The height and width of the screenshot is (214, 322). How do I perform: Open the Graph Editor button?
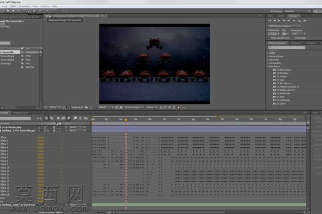(x=86, y=118)
